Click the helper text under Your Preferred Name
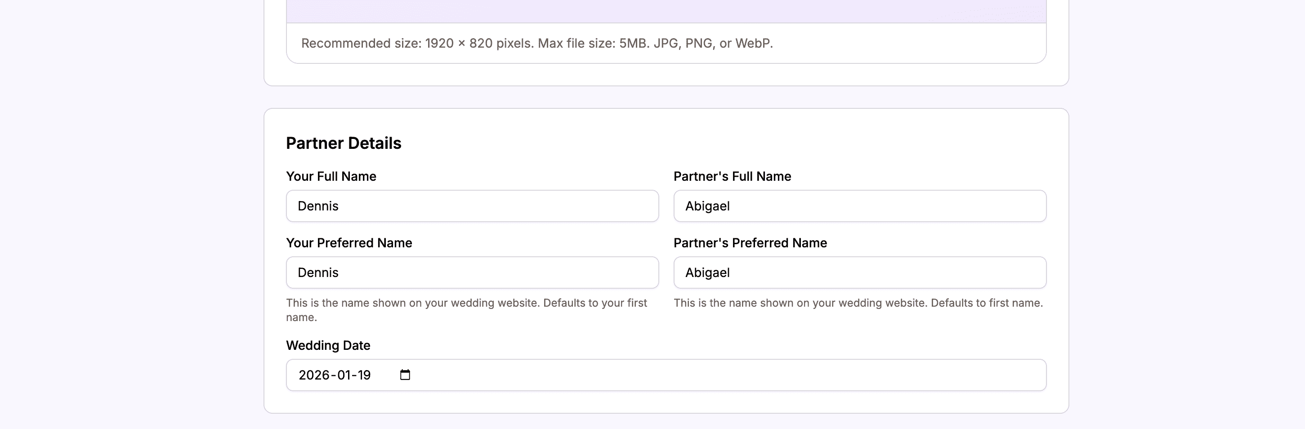The image size is (1305, 429). tap(466, 309)
